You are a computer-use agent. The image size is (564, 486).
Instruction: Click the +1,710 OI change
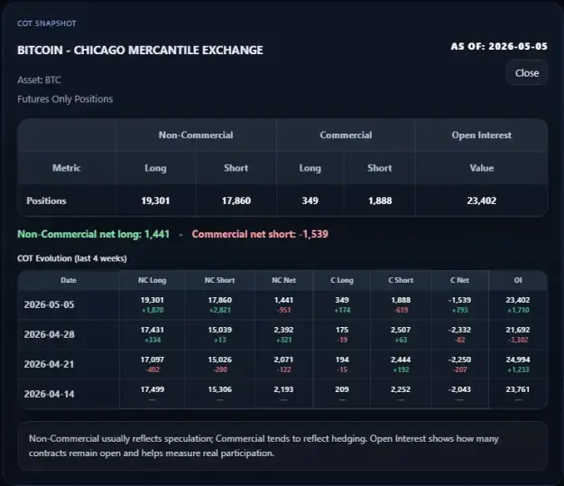click(x=518, y=311)
